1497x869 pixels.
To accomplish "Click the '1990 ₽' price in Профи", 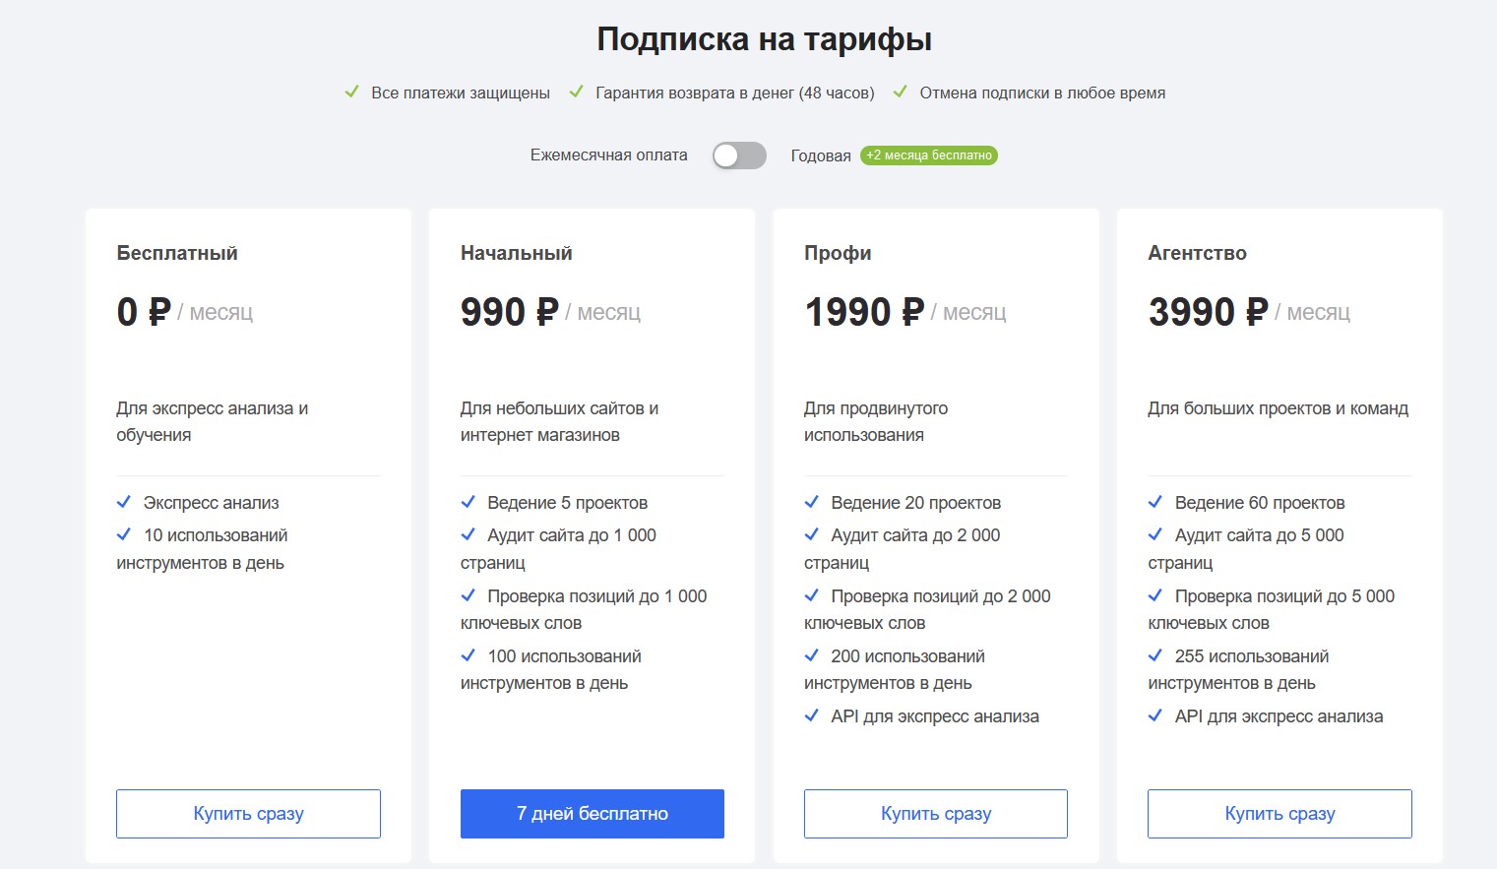I will (863, 312).
